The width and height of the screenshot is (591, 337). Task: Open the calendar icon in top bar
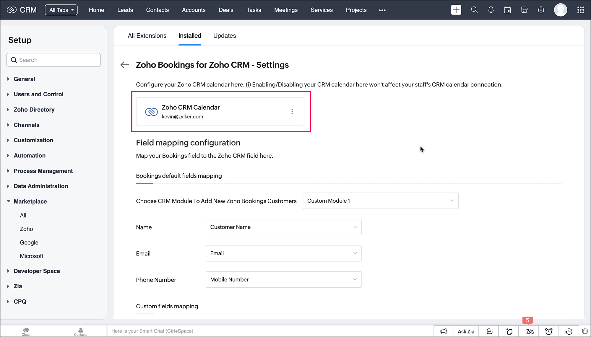pos(507,10)
